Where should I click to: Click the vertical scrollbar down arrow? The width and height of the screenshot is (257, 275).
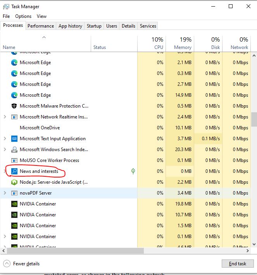tap(254, 244)
